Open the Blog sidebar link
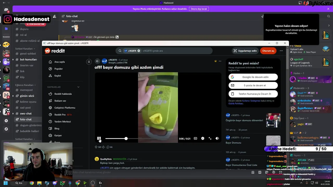333x187 pixels. (57, 129)
